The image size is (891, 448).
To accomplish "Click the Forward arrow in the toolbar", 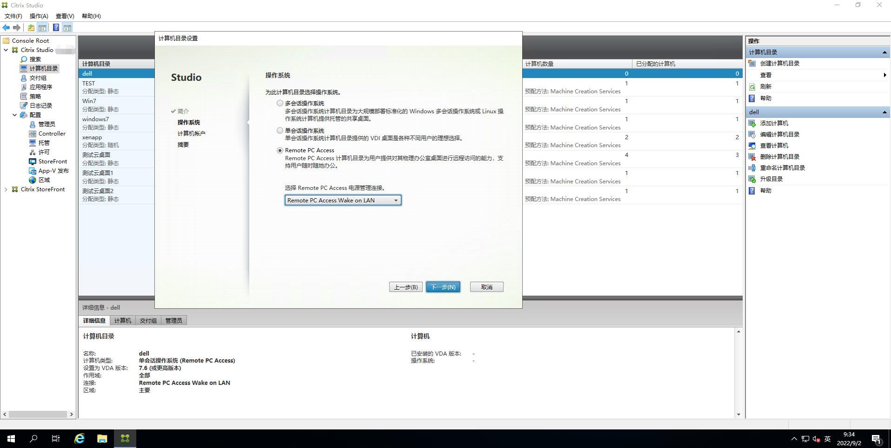I will pyautogui.click(x=17, y=28).
